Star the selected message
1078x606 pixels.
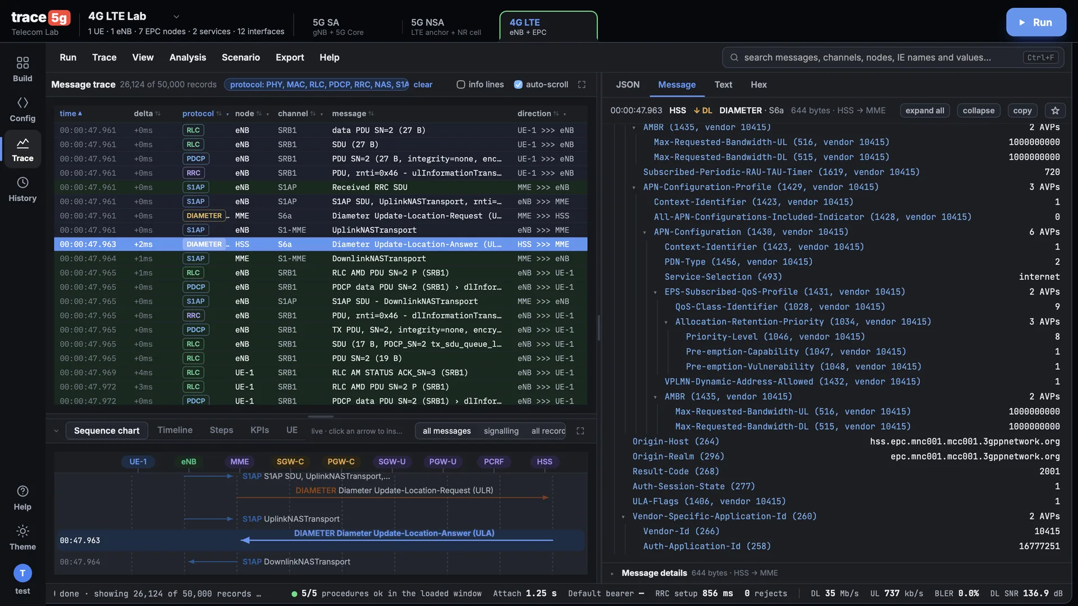click(x=1055, y=111)
